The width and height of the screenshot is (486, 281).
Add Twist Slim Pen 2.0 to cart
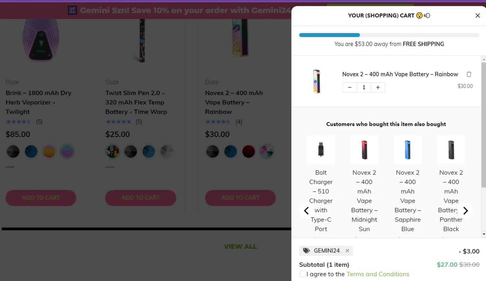[141, 198]
